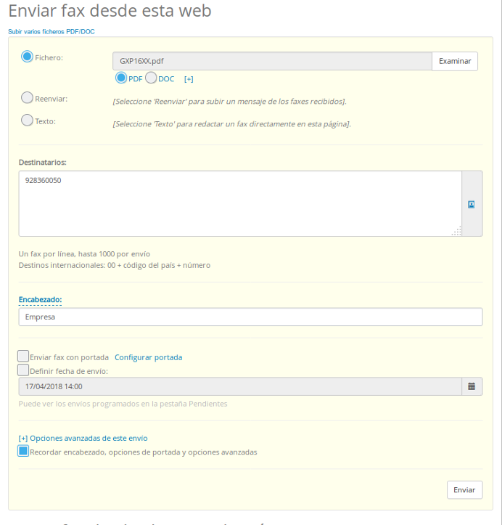Open the calendar date picker icon
Screen dimensions: 502x525
pyautogui.click(x=472, y=386)
